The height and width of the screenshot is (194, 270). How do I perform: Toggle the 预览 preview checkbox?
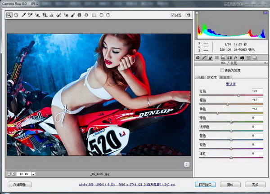click(173, 15)
